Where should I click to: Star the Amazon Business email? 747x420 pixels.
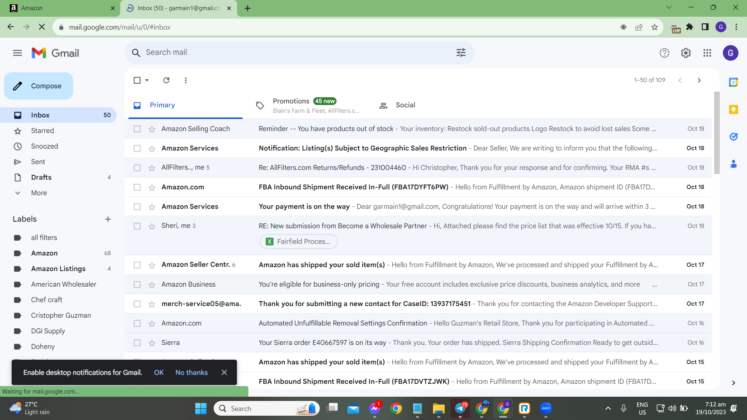[152, 285]
